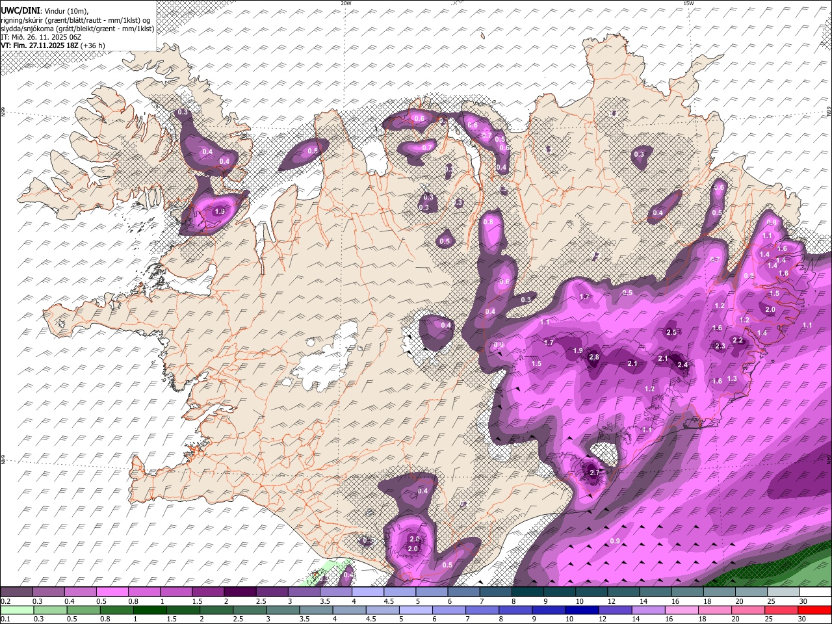This screenshot has width=832, height=624.
Task: Select the darkest purple swatch labeled 2 in top row
Action: 239,592
